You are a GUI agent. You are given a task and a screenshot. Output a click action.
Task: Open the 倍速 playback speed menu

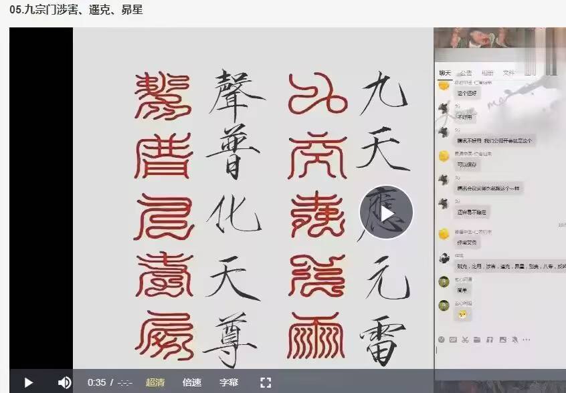[192, 382]
